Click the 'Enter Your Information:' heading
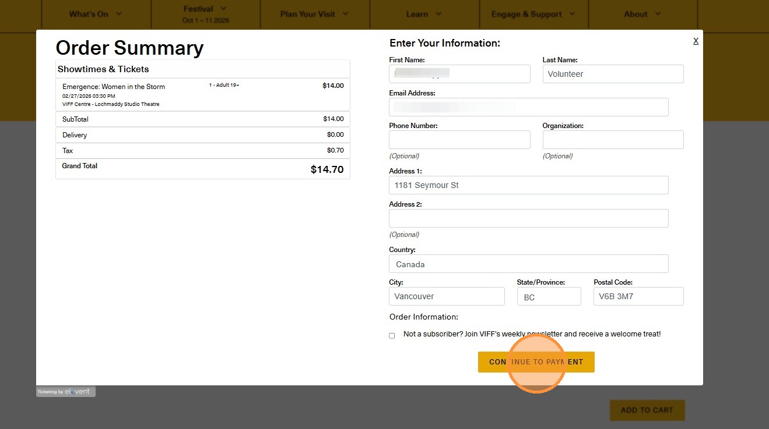The height and width of the screenshot is (429, 769). pos(445,43)
